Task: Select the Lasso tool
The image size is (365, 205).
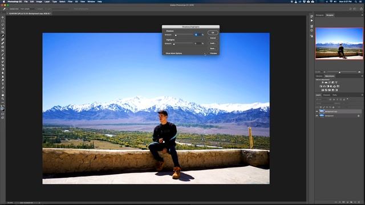Action: click(x=3, y=24)
